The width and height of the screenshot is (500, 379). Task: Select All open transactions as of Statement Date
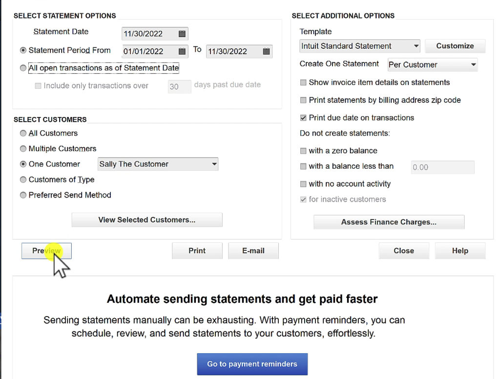coord(23,68)
